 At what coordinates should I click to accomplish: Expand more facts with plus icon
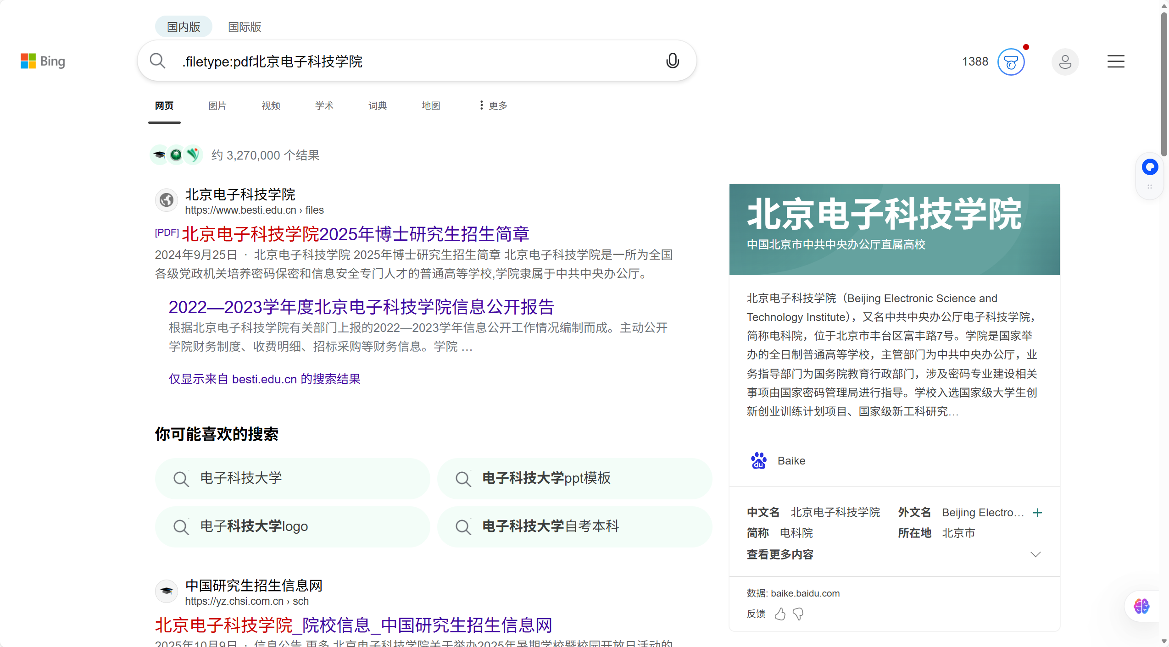click(1037, 512)
